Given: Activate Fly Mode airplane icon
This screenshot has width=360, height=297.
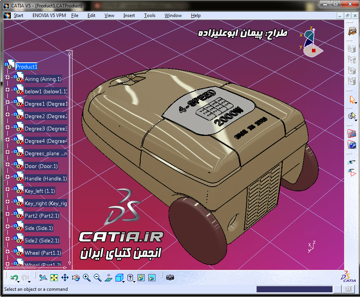Looking at the screenshot, I should pos(43,278).
